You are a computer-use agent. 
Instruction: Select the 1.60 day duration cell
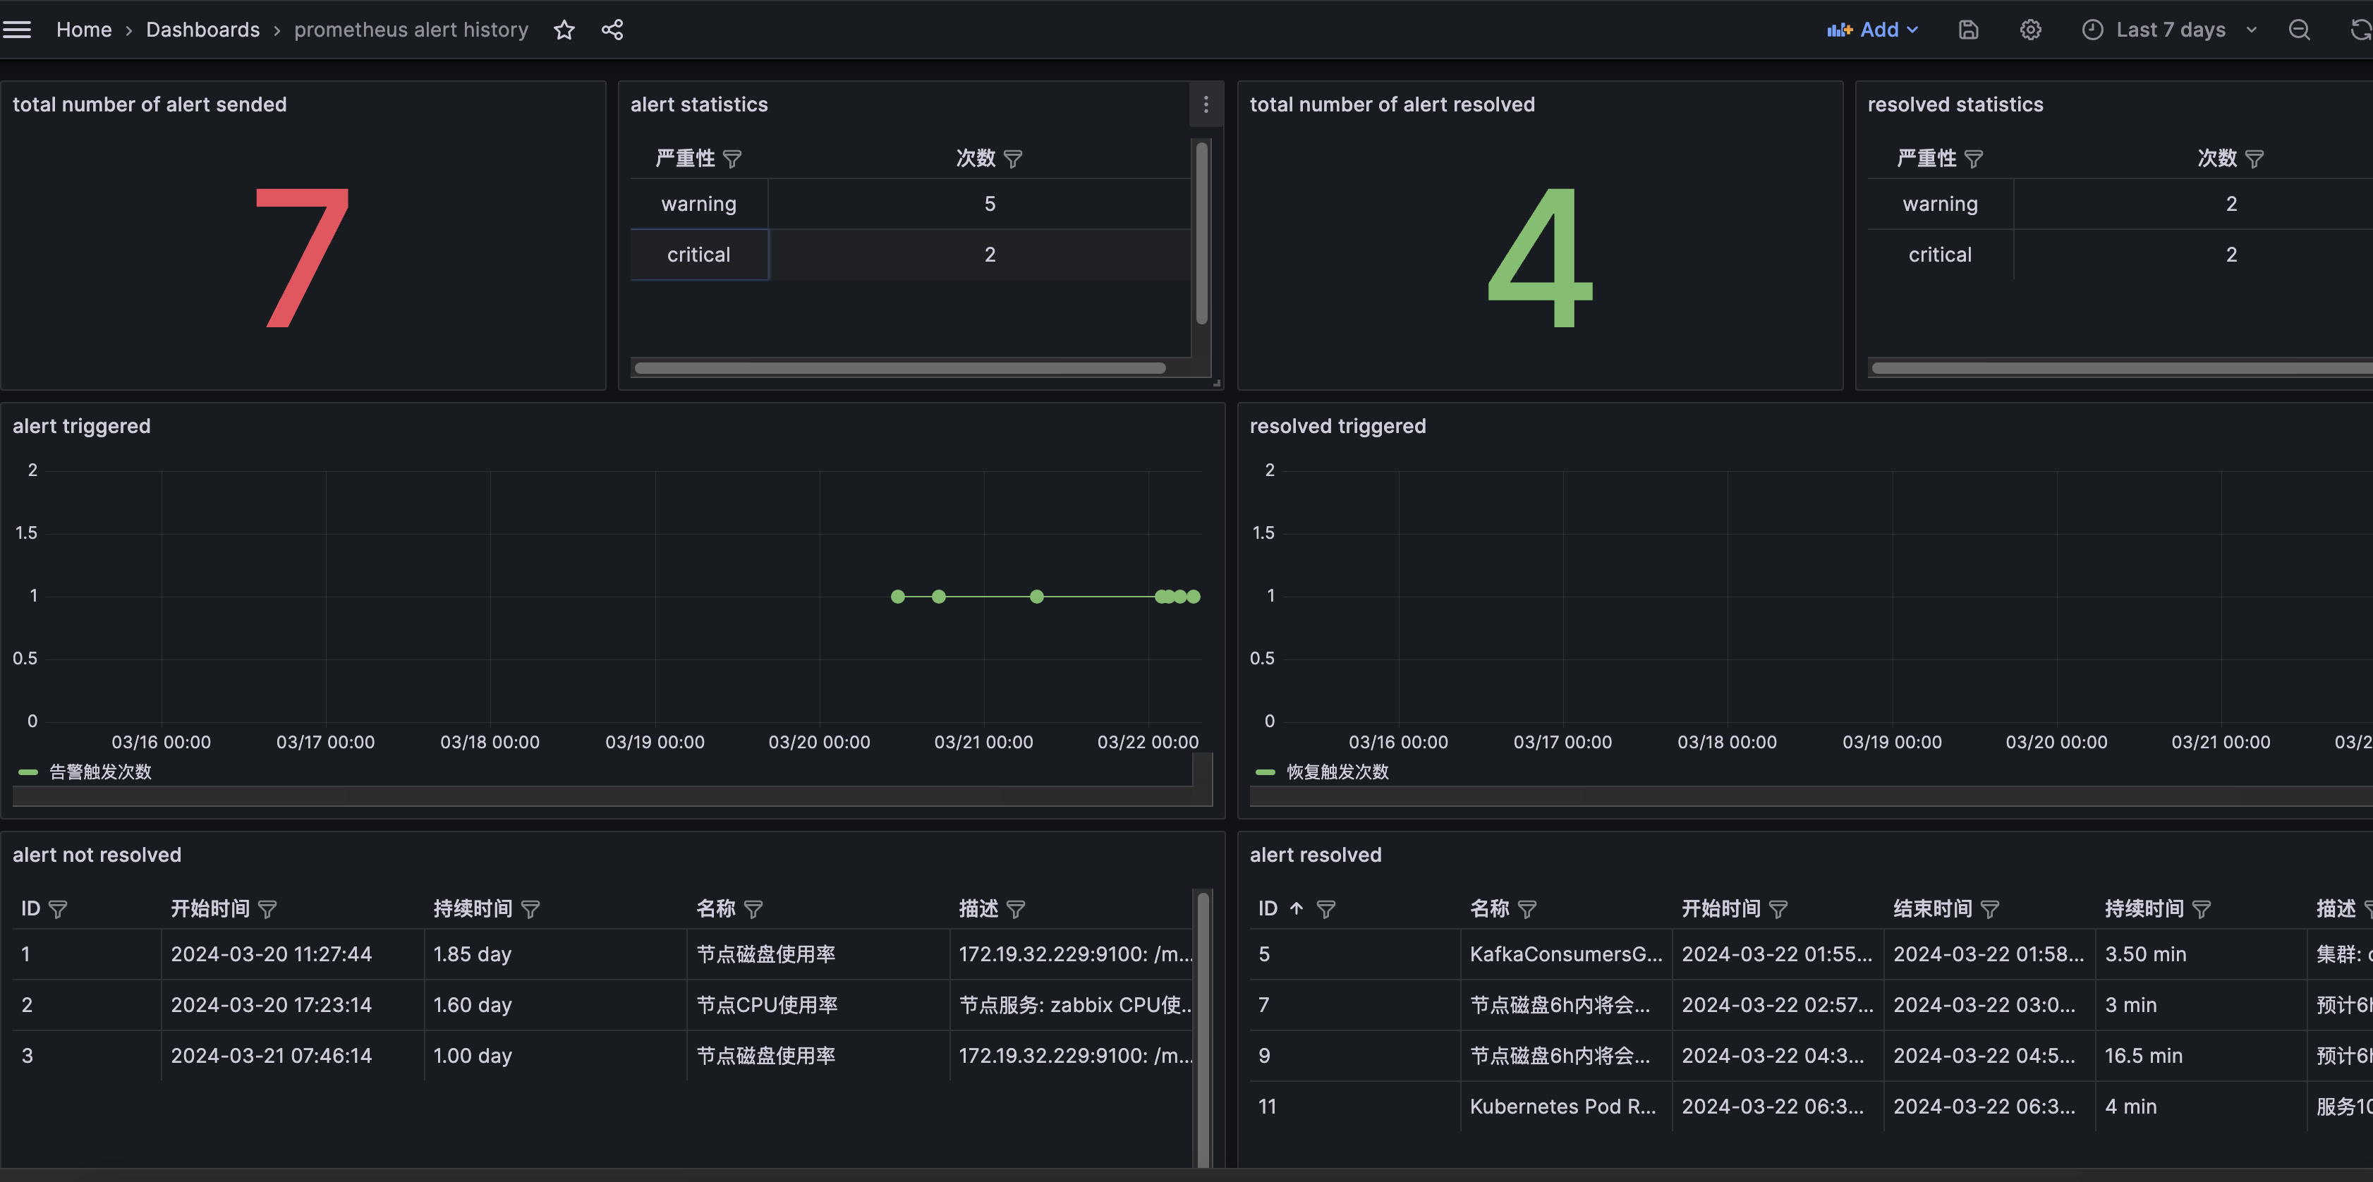[555, 1005]
